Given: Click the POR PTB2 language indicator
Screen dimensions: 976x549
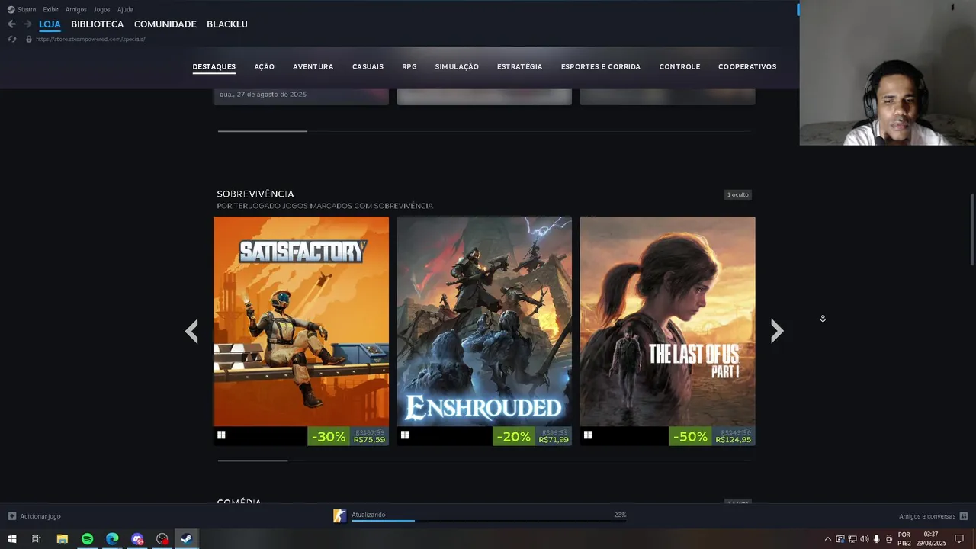Looking at the screenshot, I should [x=904, y=539].
